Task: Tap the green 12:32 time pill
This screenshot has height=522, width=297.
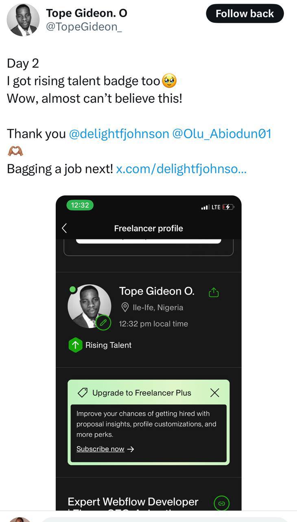Action: [x=80, y=205]
